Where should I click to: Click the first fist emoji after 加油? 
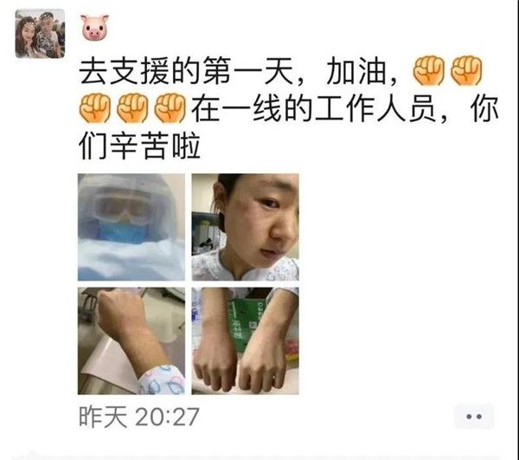428,70
